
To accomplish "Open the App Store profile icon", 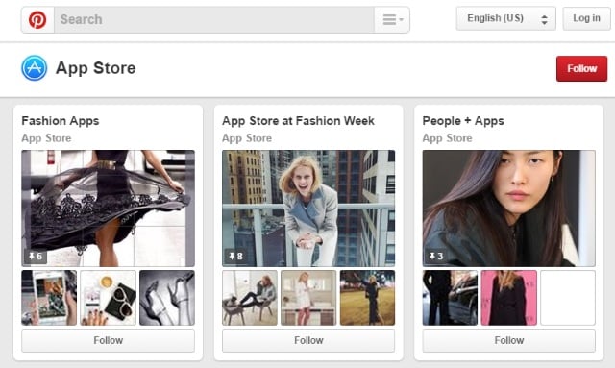I will (35, 68).
